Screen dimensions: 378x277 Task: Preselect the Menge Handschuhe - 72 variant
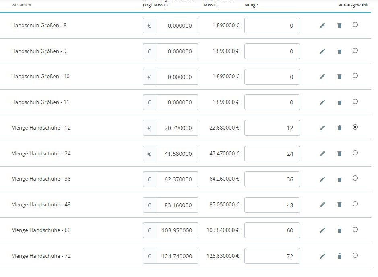click(x=355, y=255)
